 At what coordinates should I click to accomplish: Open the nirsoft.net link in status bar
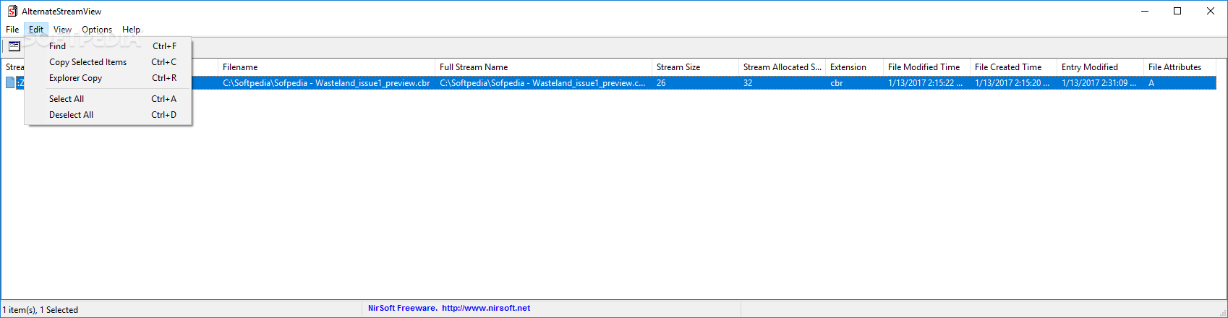(x=486, y=308)
